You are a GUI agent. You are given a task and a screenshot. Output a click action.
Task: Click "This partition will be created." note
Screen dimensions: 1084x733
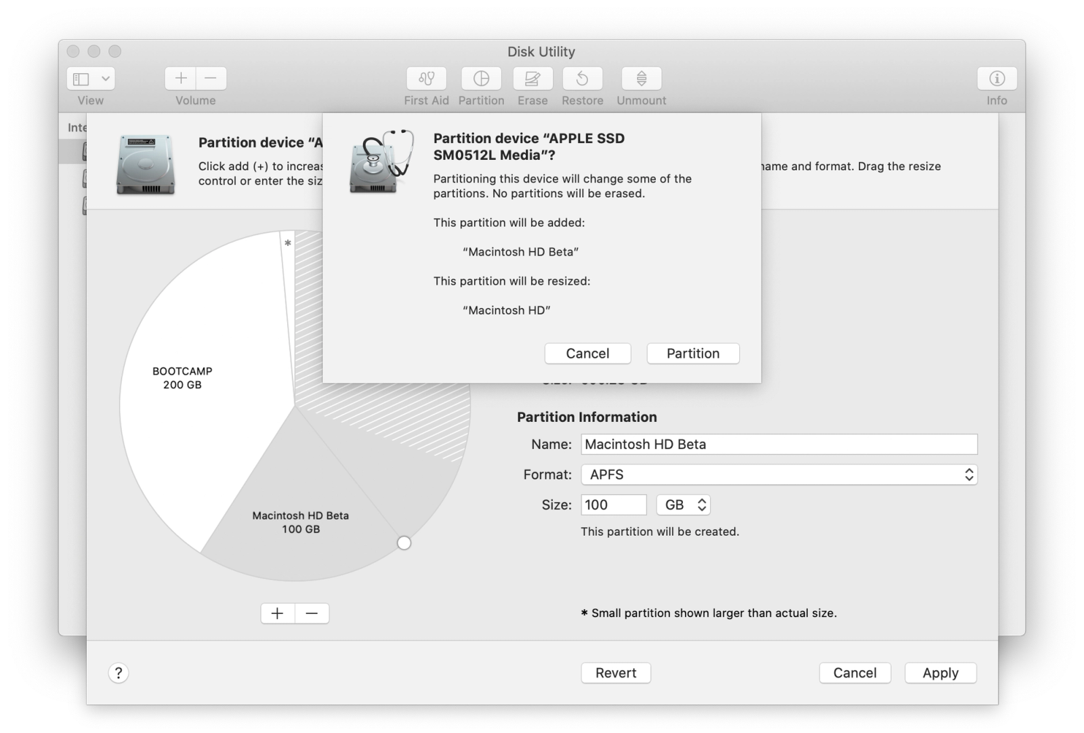pos(660,532)
